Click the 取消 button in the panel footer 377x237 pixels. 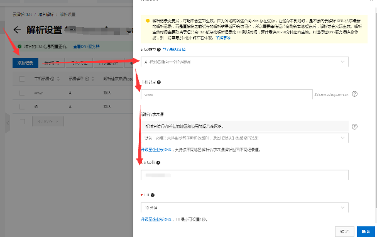pos(344,231)
